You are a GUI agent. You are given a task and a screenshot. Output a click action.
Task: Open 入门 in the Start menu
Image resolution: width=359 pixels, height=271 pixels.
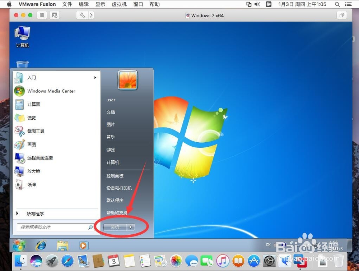point(56,78)
